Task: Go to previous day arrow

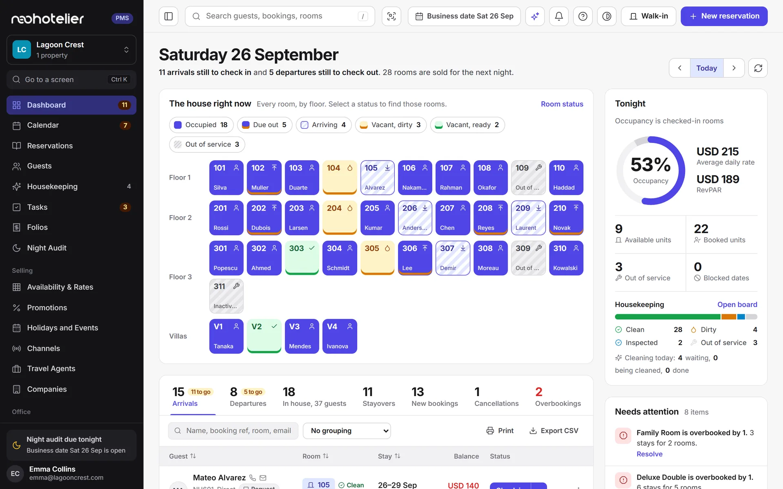Action: (680, 68)
